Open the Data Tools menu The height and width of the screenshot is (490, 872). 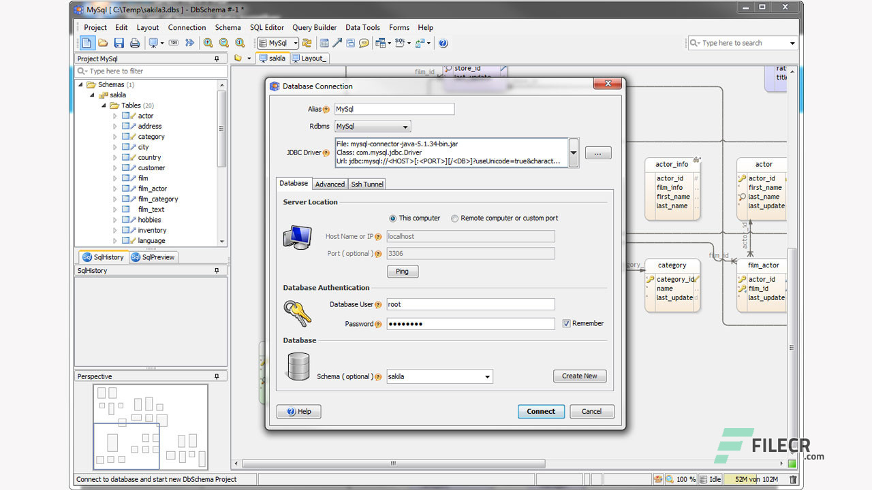click(362, 27)
